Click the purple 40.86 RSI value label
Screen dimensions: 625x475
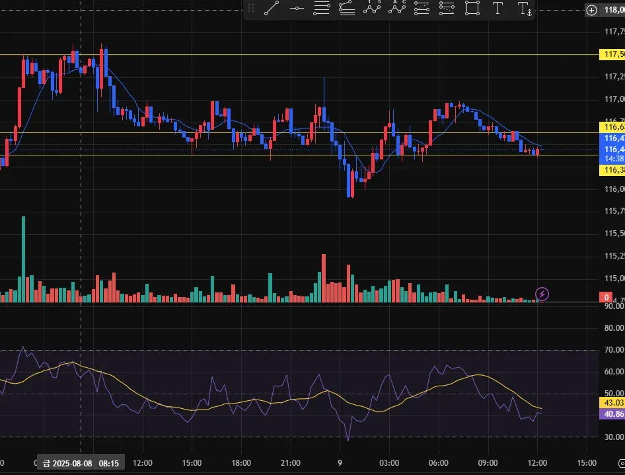point(612,413)
